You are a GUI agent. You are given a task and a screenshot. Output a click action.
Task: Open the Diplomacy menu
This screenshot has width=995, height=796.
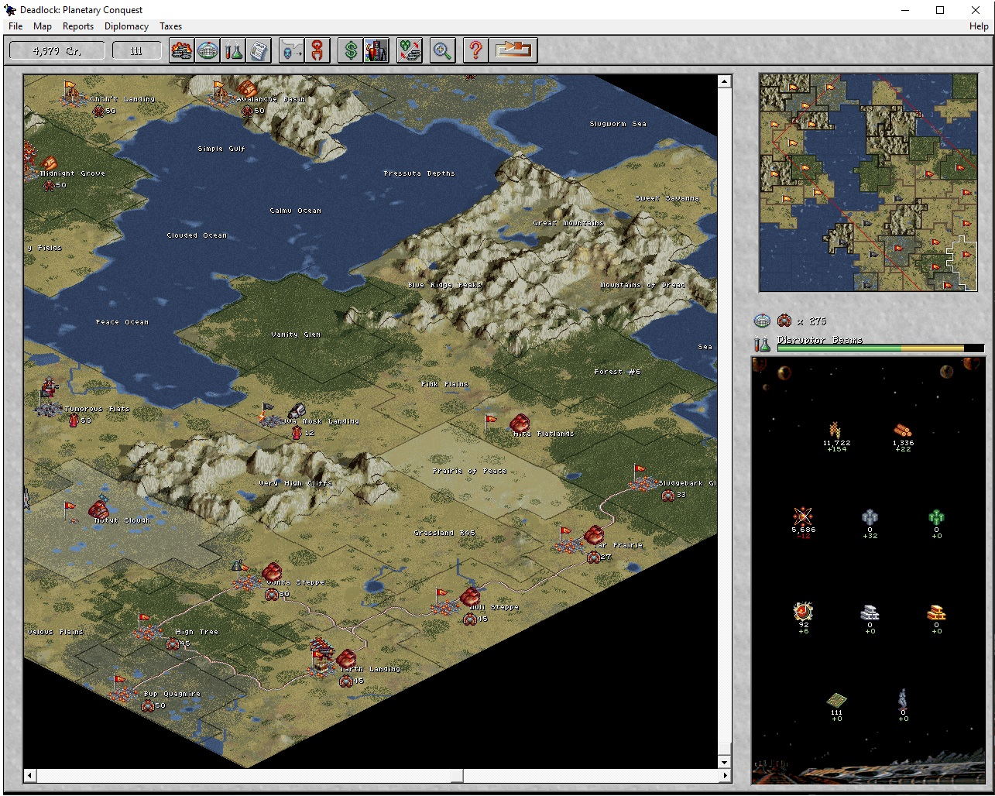[x=126, y=26]
